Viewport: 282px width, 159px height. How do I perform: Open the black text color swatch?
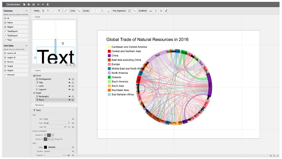point(46,147)
